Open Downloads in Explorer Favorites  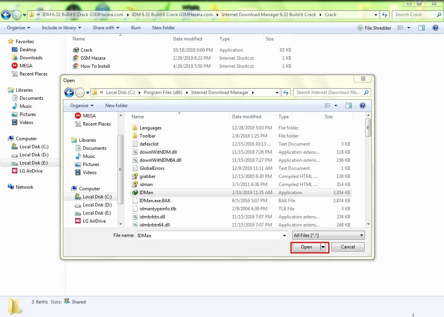pyautogui.click(x=31, y=58)
